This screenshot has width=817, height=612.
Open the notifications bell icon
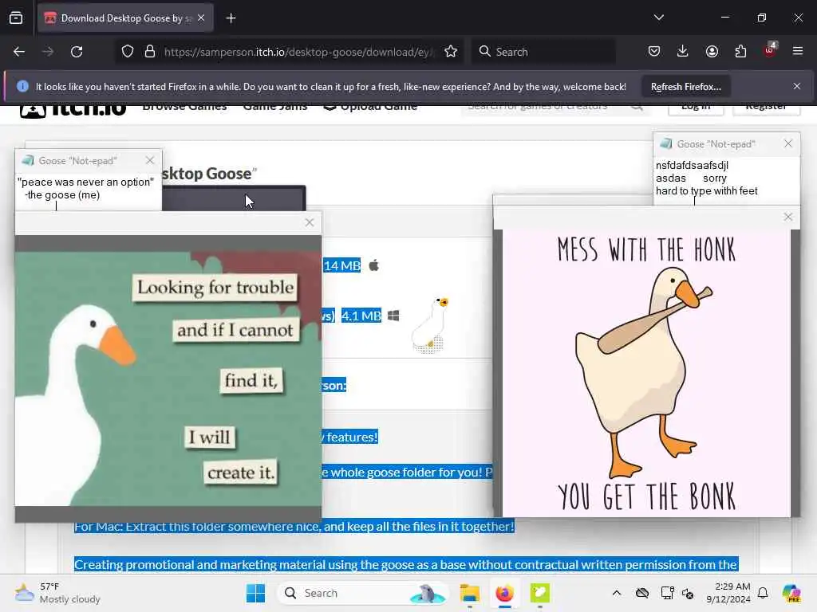(x=763, y=593)
